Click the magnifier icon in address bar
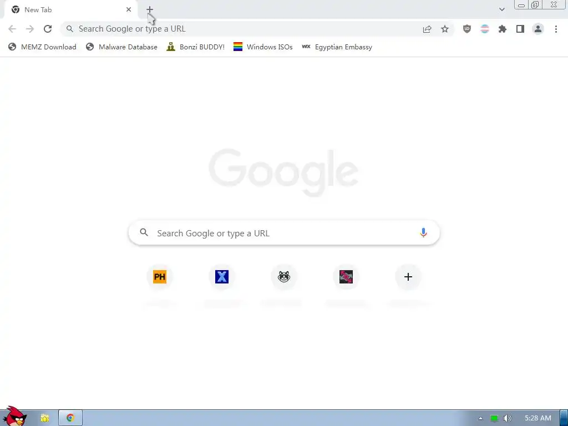 pos(69,29)
